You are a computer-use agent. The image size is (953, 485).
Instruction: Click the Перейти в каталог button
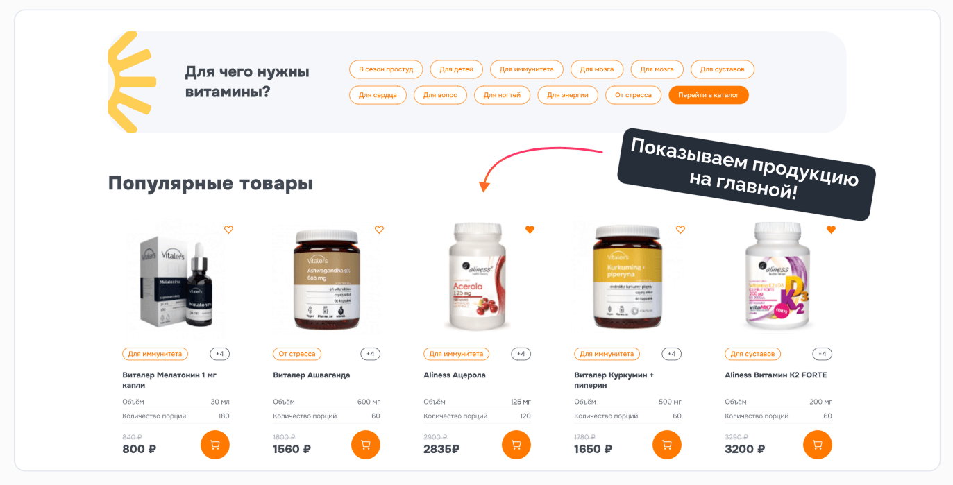[x=709, y=95]
